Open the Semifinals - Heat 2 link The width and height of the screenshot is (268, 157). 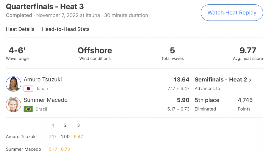pos(221,80)
